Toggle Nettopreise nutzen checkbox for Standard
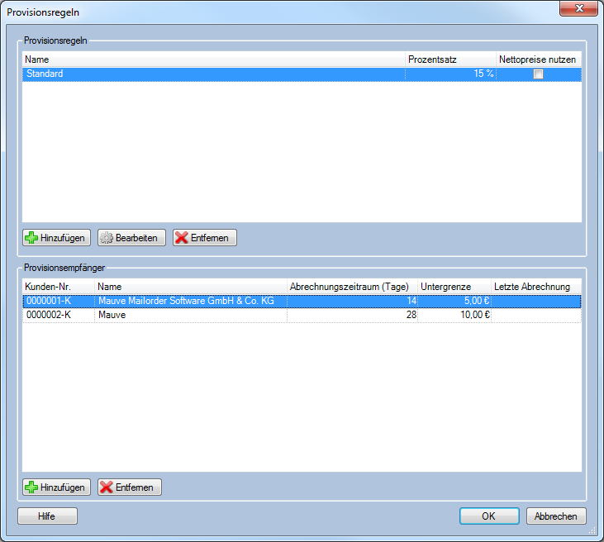Viewport: 604px width, 542px height. pyautogui.click(x=538, y=74)
